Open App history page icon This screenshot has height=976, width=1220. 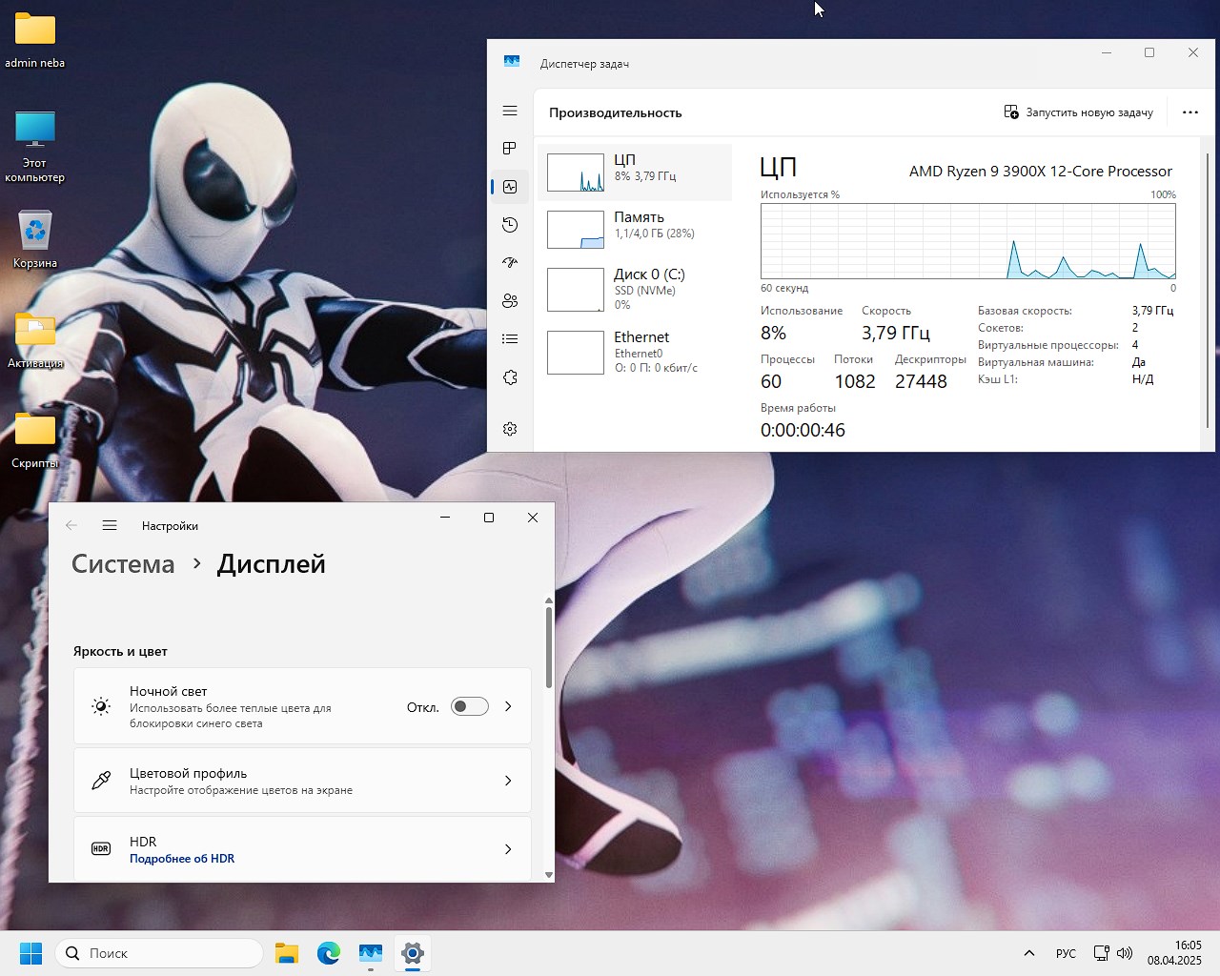click(x=510, y=225)
